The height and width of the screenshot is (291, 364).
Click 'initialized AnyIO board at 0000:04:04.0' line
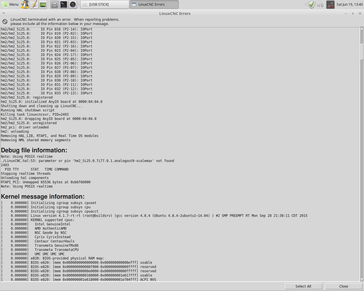[51, 102]
